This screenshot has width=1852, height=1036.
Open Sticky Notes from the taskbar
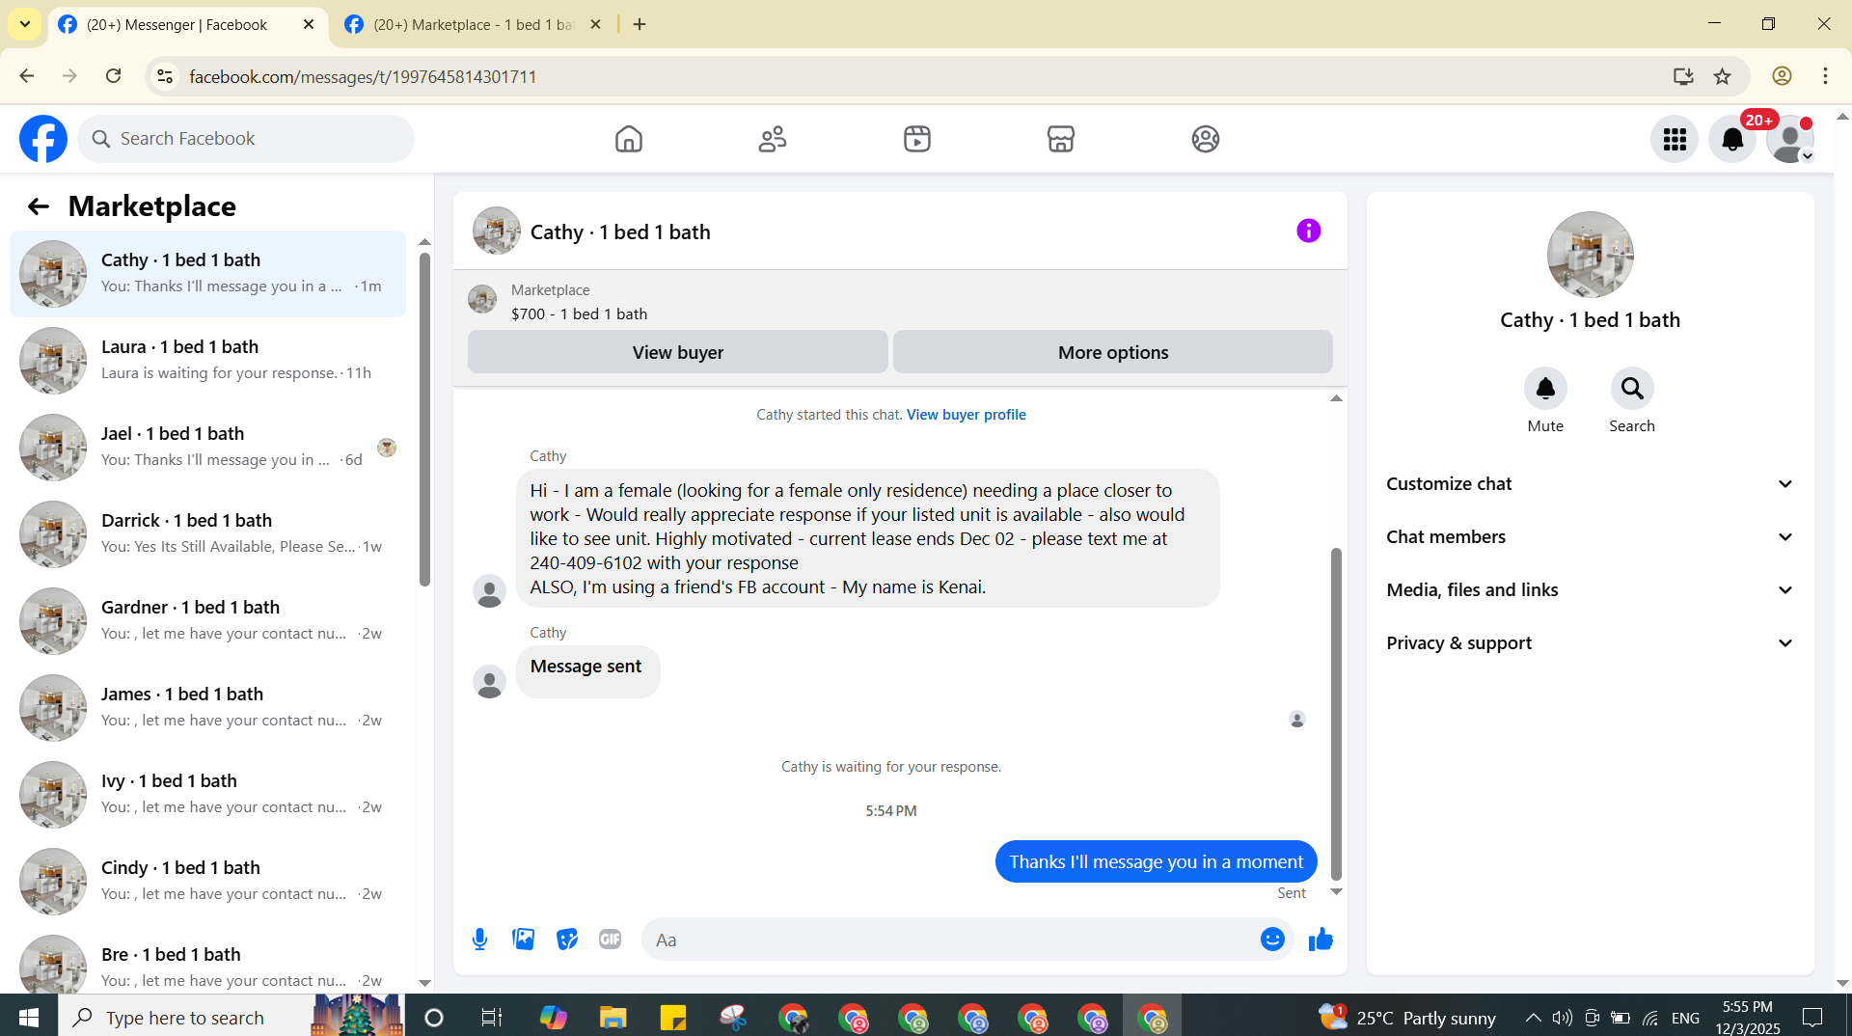click(x=672, y=1017)
